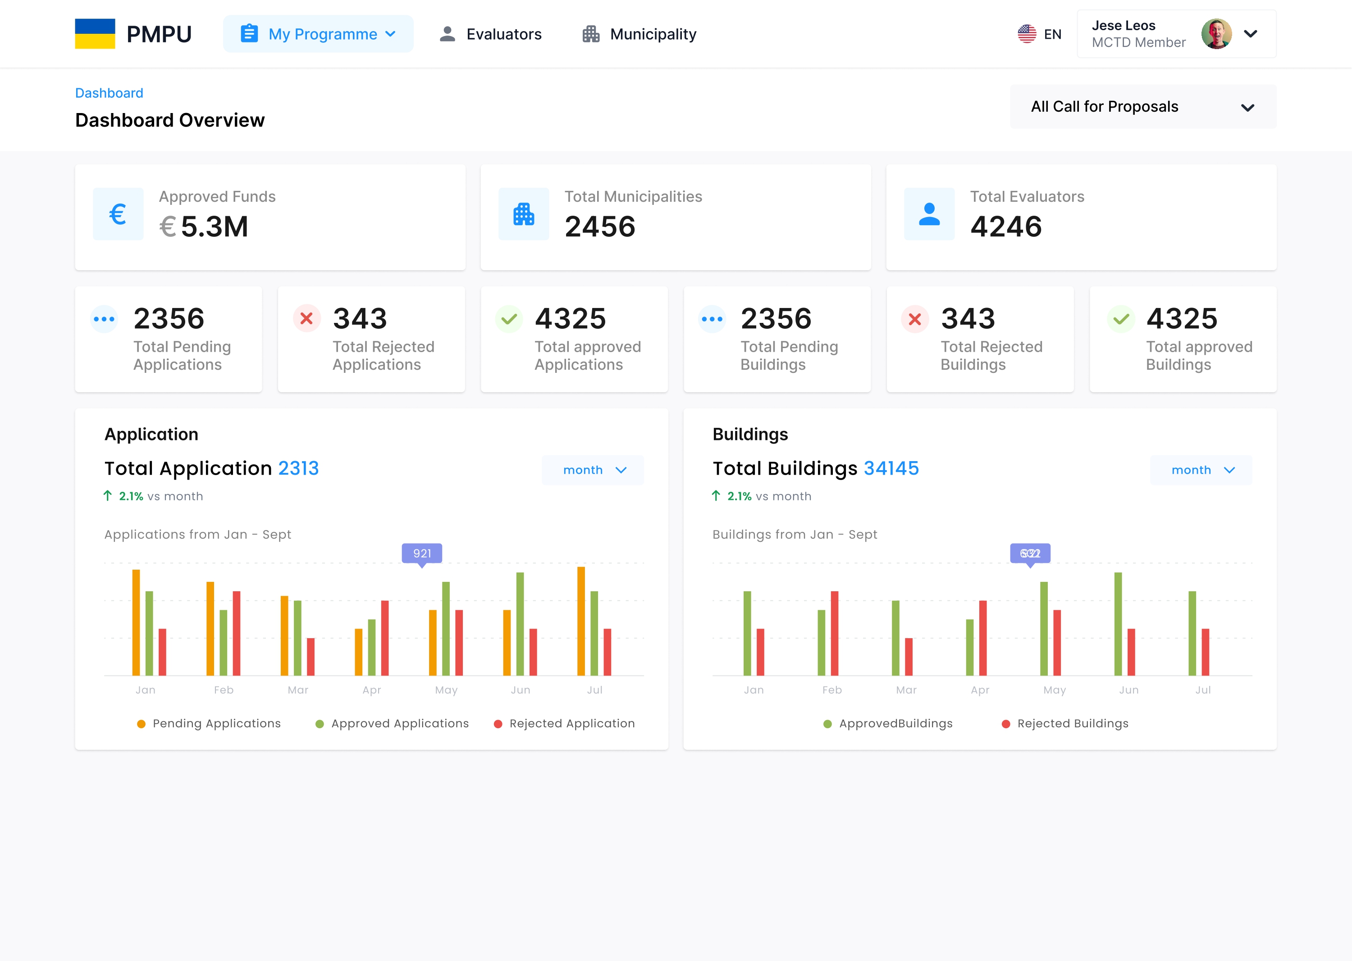Viewport: 1352px width, 961px height.
Task: Toggle Rejected Buildings legend item
Action: (1065, 724)
